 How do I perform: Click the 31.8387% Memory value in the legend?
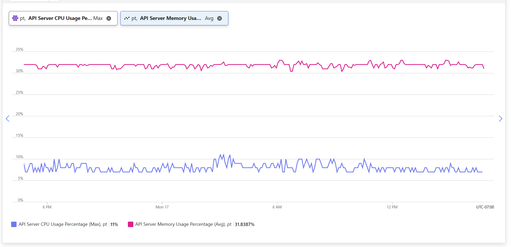tap(244, 224)
